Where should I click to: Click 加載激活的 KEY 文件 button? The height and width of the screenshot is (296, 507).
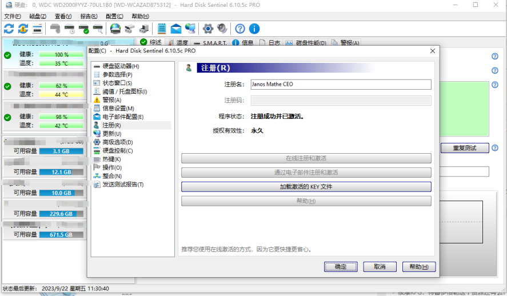coord(306,186)
